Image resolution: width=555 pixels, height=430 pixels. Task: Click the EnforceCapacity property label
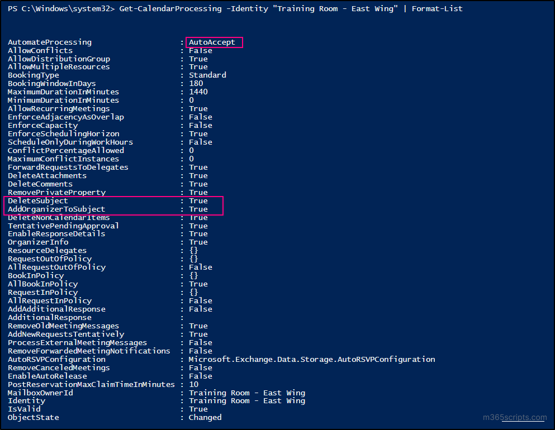42,126
